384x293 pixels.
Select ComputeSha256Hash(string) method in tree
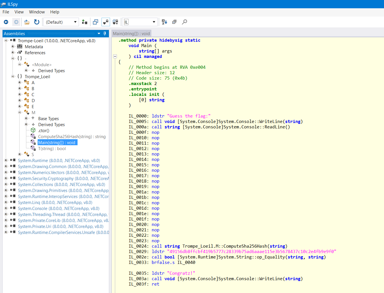coord(72,137)
